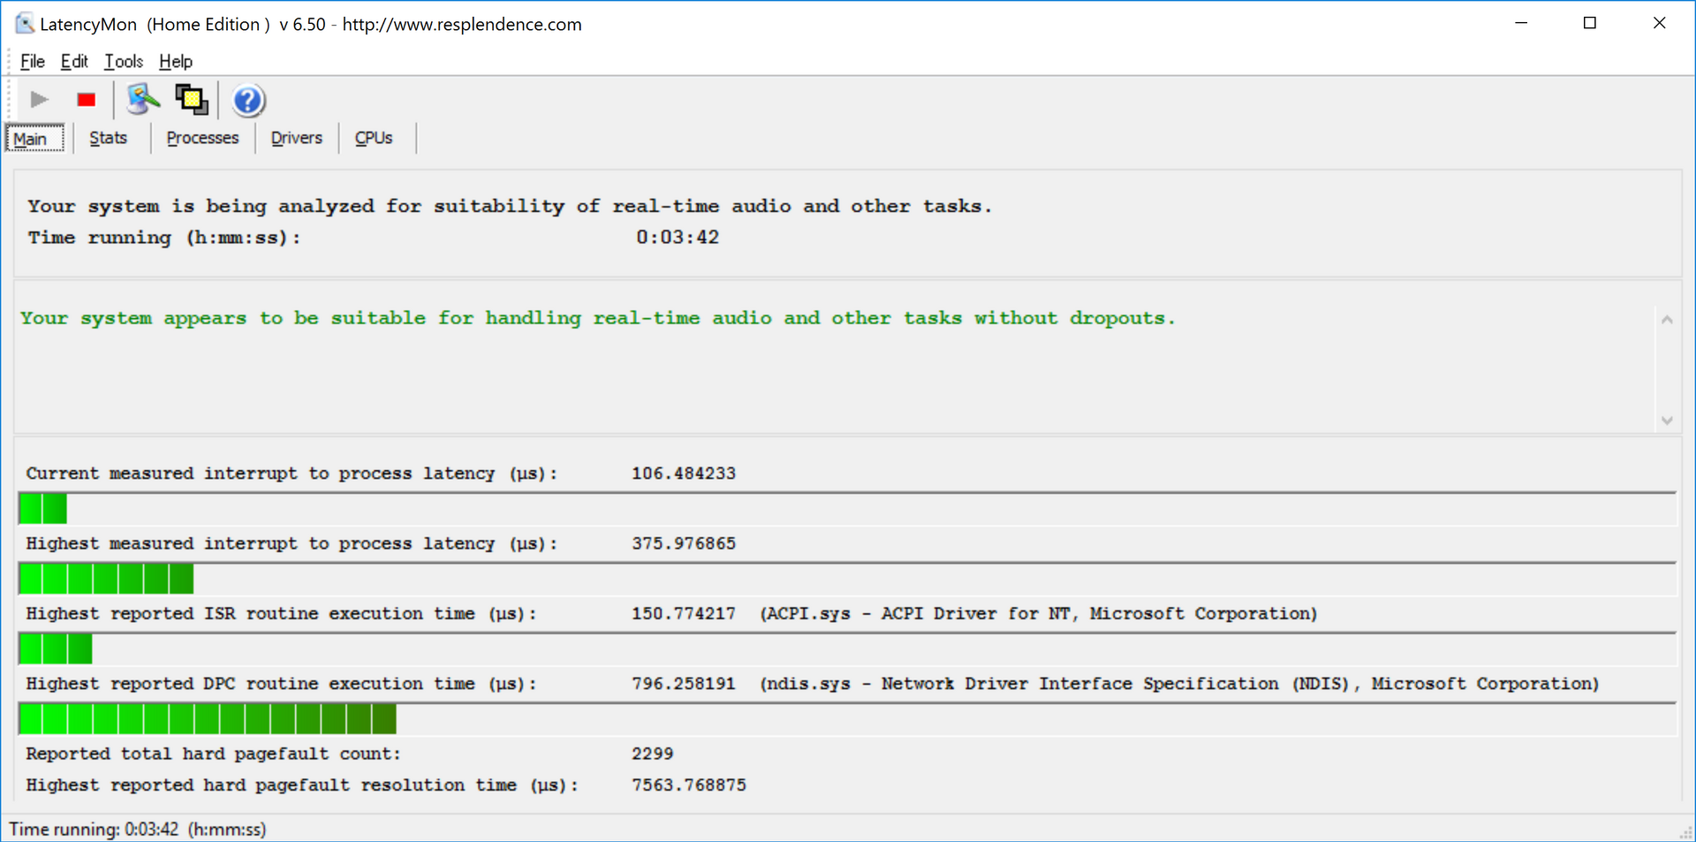Click the LatencyMon title bar app icon
Viewport: 1696px width, 842px height.
click(24, 24)
